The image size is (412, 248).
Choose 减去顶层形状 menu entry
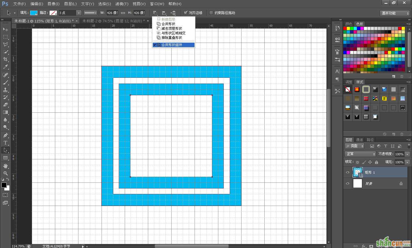tap(173, 28)
